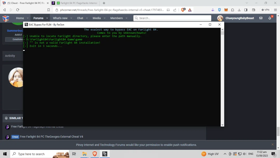Open the browser main menu
280x158 pixels.
click(x=275, y=10)
